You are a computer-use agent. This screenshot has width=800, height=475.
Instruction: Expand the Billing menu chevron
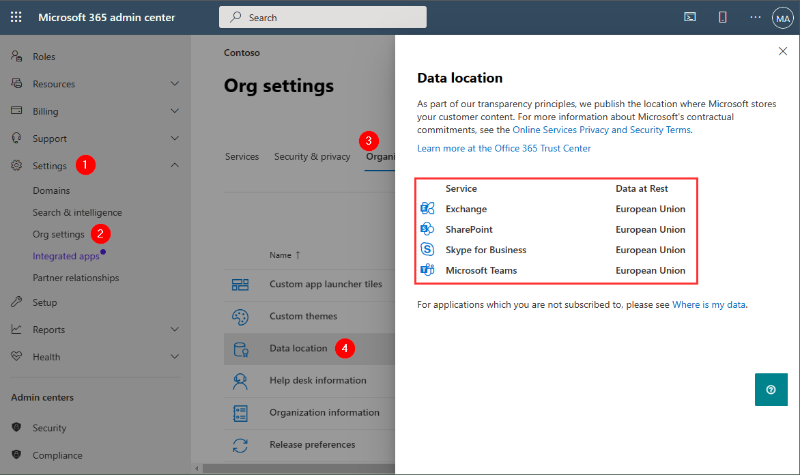(x=175, y=111)
